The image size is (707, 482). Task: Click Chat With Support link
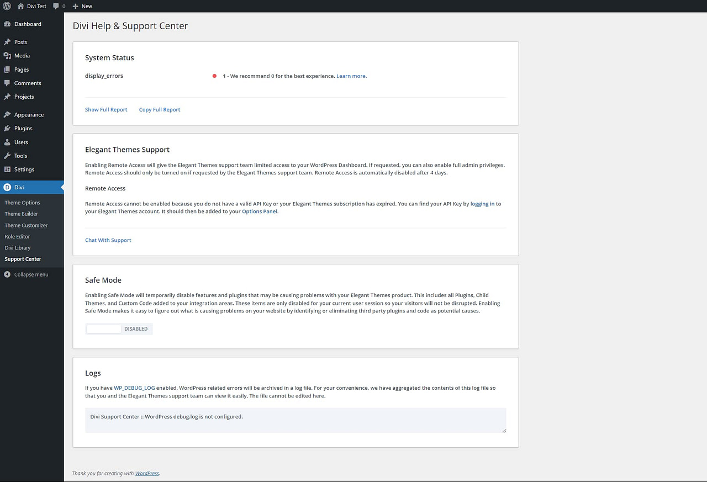[108, 240]
